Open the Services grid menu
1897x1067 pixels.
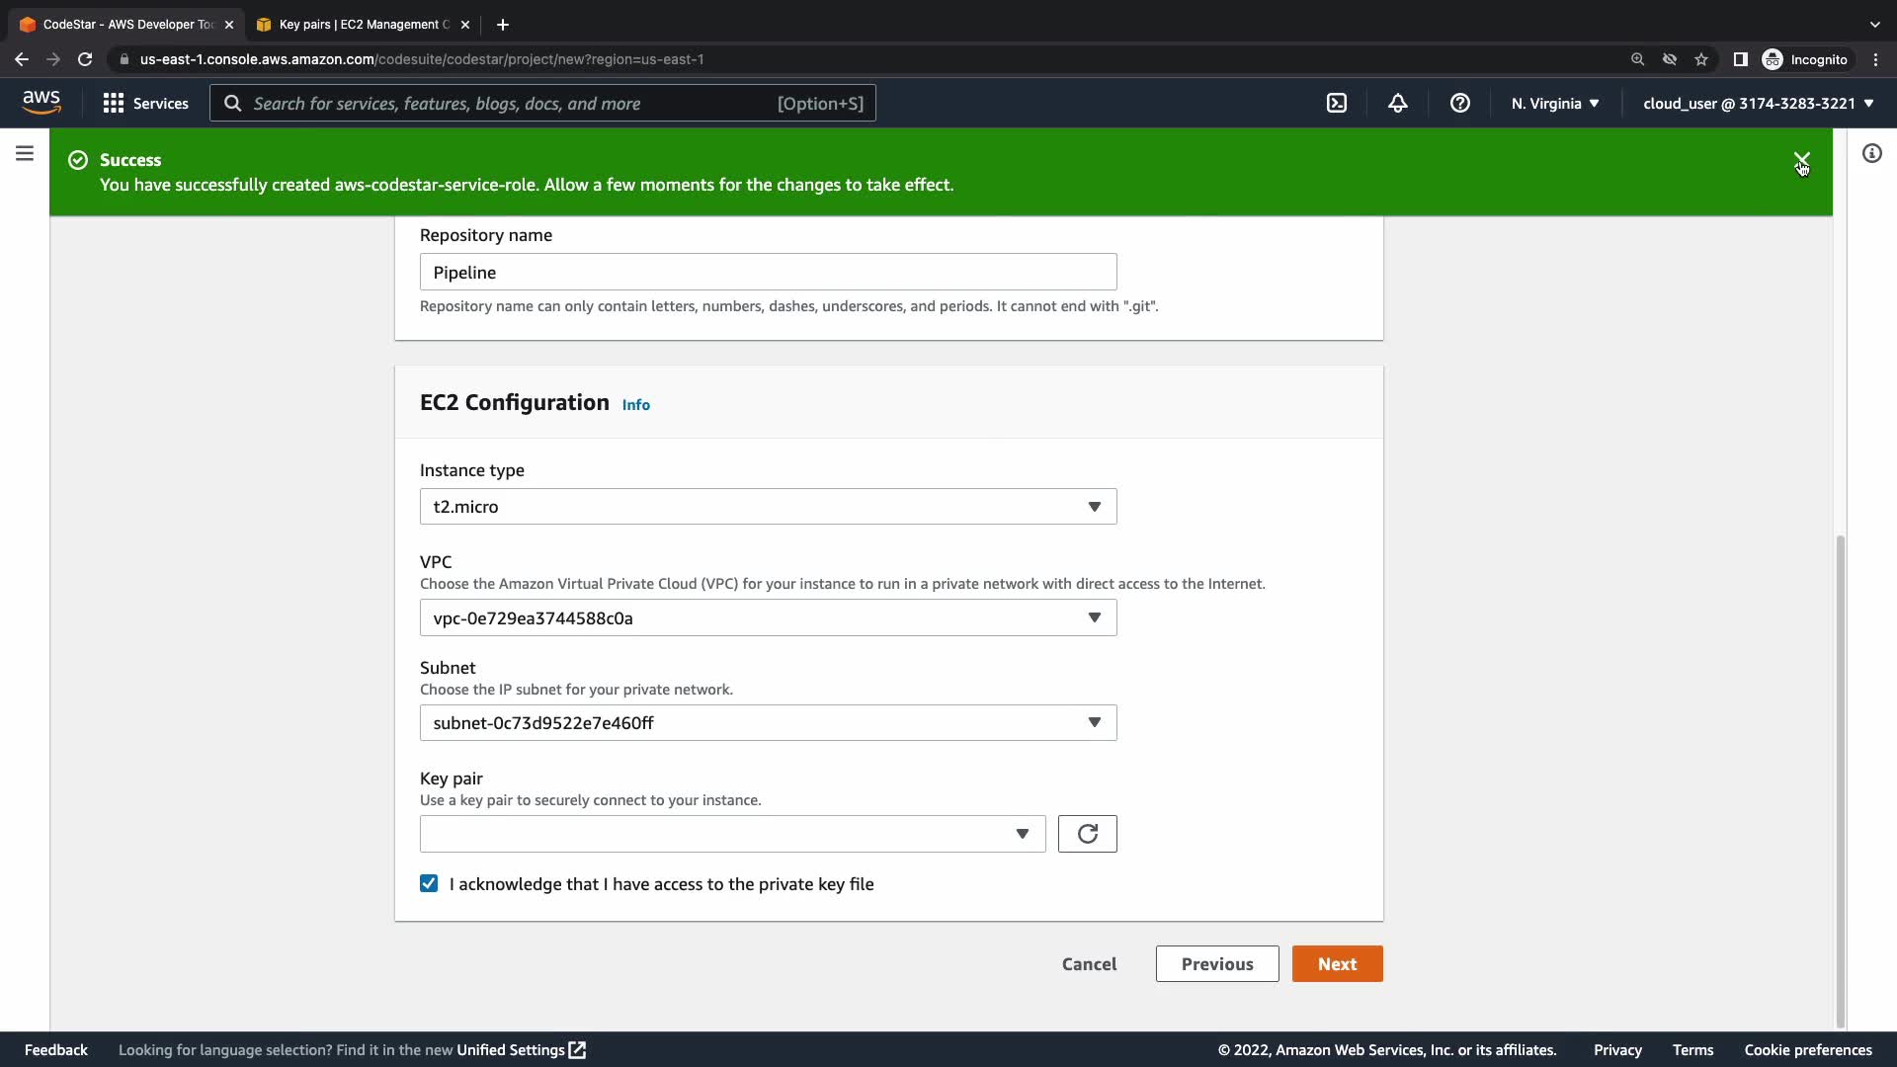pyautogui.click(x=145, y=103)
